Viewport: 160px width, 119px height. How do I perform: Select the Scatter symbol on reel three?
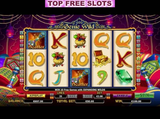[x=80, y=77]
